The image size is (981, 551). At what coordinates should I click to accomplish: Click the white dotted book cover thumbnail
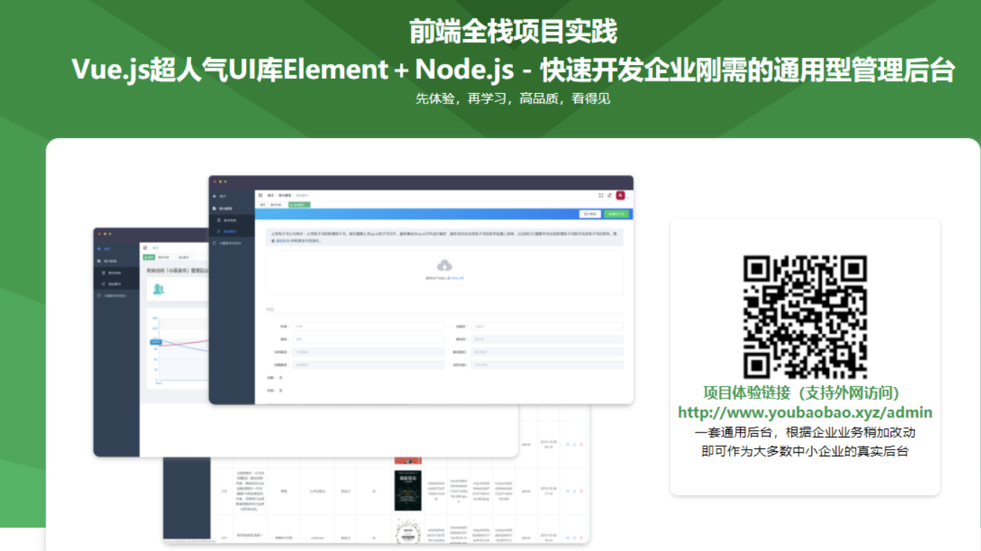[x=408, y=532]
